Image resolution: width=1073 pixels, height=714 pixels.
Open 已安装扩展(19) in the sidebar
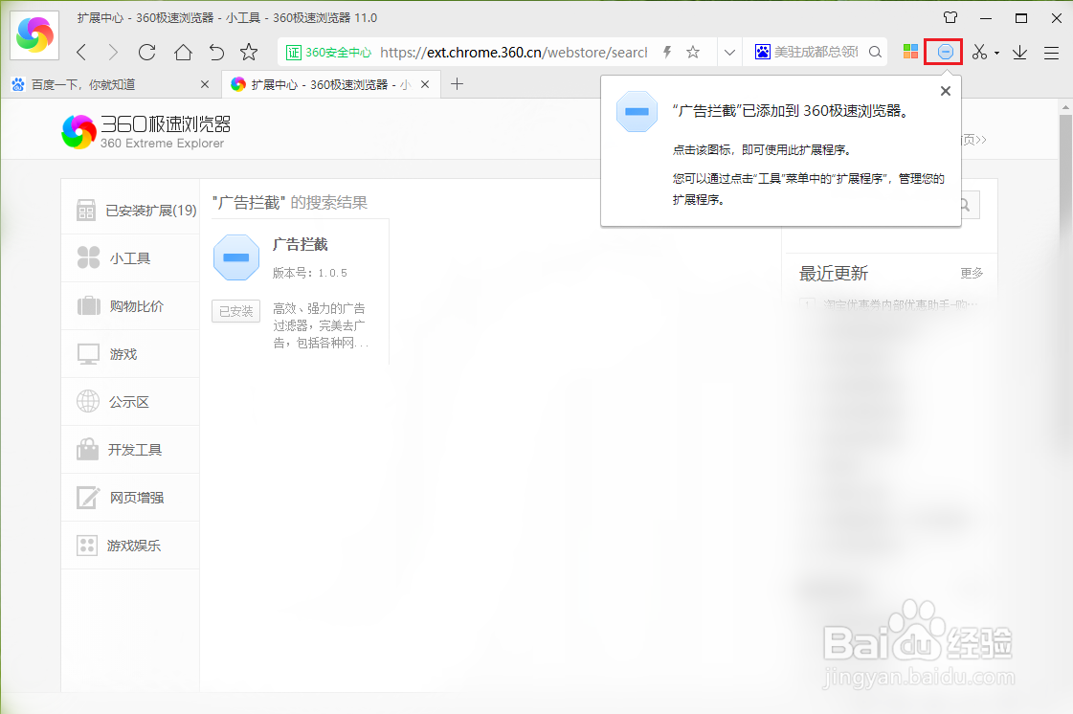[130, 211]
